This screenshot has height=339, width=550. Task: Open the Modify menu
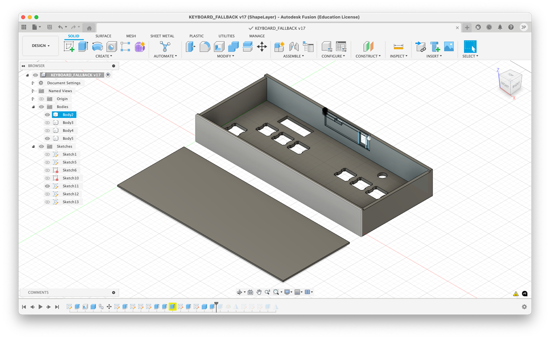[225, 56]
